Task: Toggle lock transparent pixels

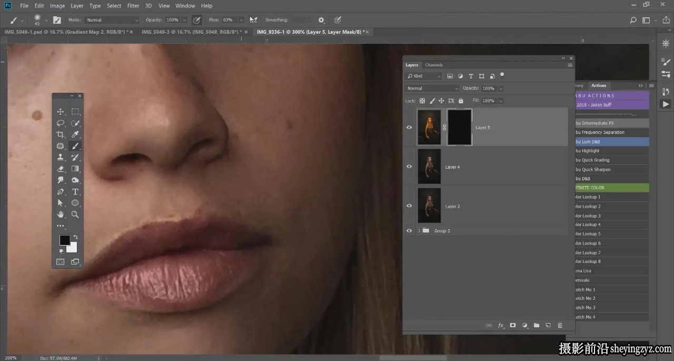Action: (422, 101)
